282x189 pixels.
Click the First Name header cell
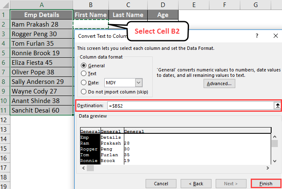pos(91,15)
